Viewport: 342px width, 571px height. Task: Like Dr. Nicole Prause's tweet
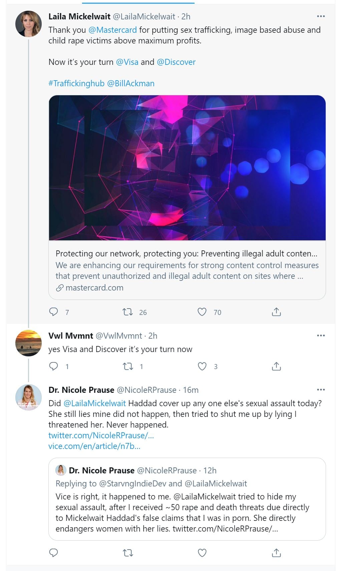point(202,553)
